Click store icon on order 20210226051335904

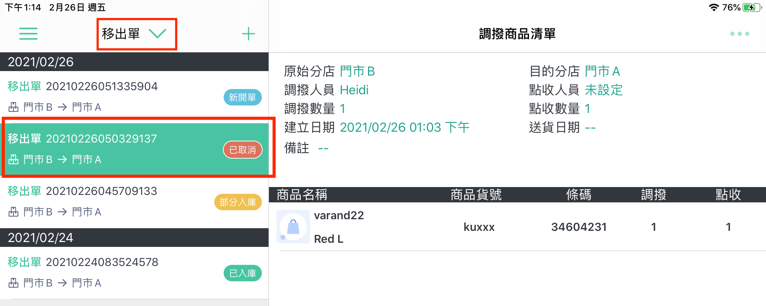click(13, 107)
